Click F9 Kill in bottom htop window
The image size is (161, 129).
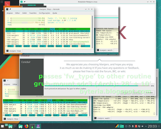[71, 115]
